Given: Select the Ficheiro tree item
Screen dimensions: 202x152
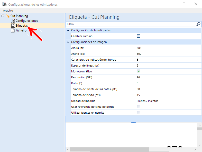Looking at the screenshot, I should point(21,30).
